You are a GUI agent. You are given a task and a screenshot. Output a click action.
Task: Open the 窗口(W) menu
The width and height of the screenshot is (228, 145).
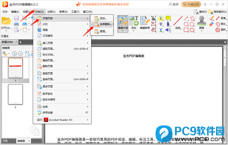pyautogui.click(x=87, y=12)
